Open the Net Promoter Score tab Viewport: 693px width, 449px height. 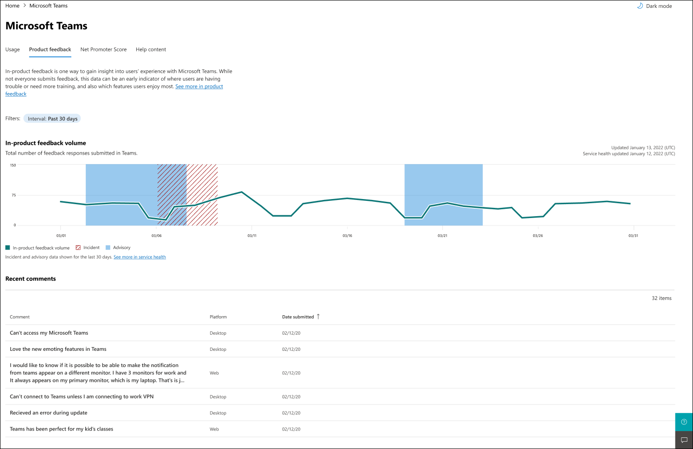point(103,50)
